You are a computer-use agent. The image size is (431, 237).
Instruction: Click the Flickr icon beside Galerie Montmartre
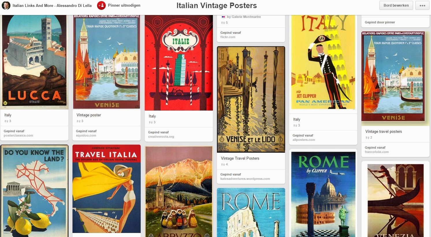pos(223,17)
